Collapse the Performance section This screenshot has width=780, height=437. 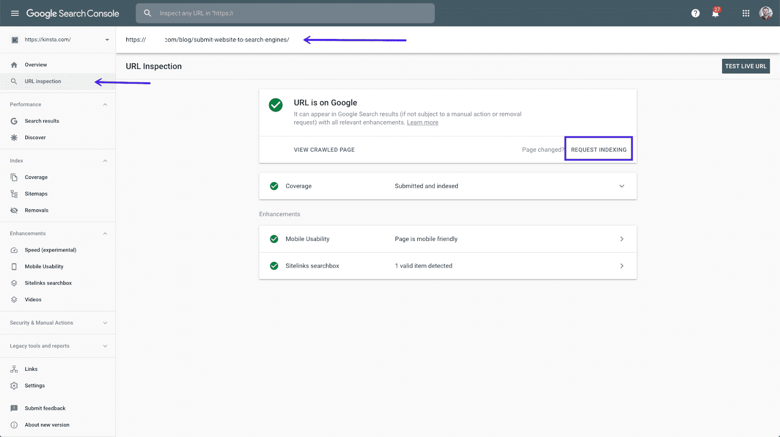tap(105, 105)
